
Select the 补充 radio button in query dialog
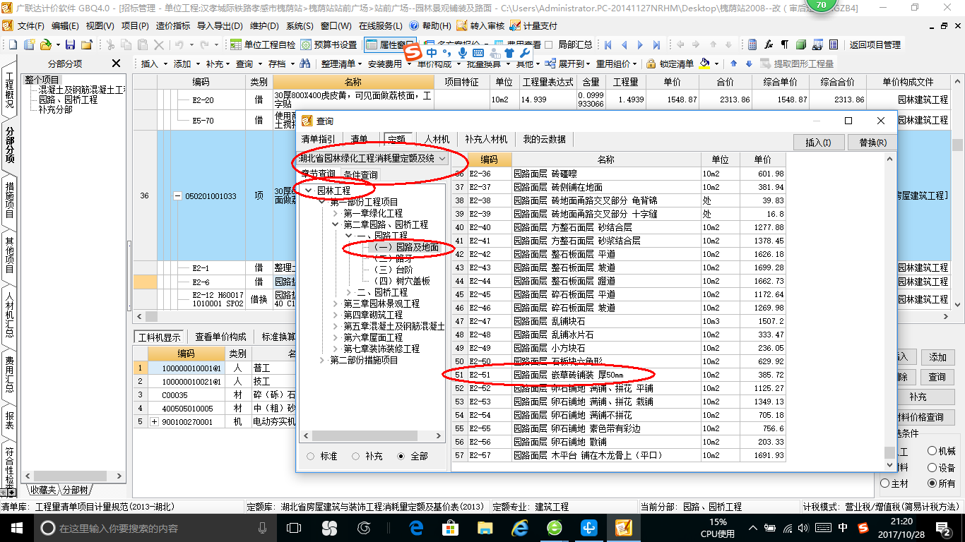point(356,456)
